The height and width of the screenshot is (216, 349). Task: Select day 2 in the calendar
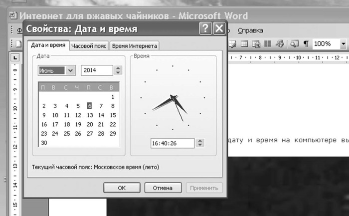click(44, 106)
